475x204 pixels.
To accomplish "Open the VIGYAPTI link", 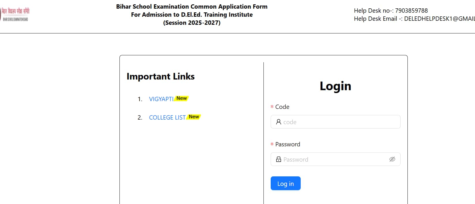I will point(161,99).
